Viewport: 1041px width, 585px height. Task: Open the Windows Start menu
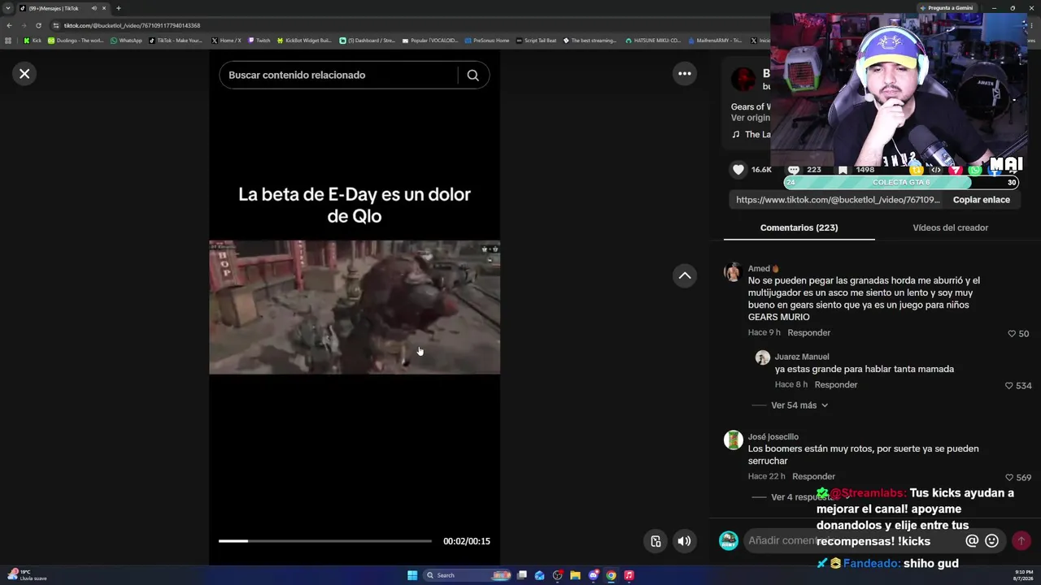(412, 575)
